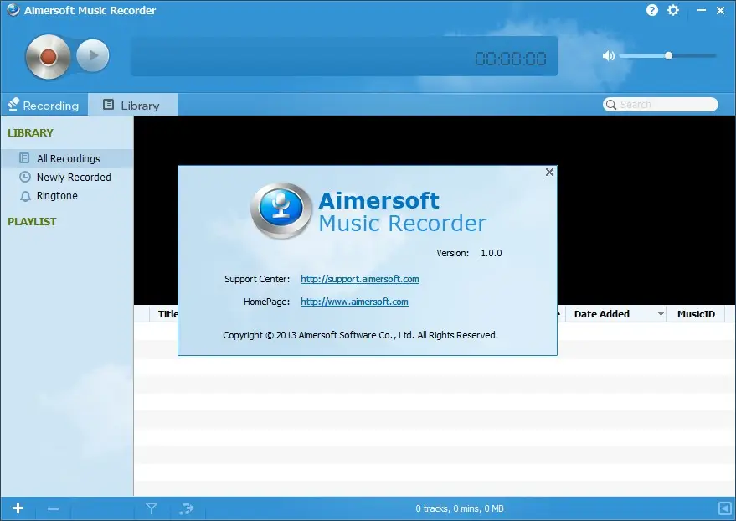The width and height of the screenshot is (736, 521).
Task: Click the magnifier icon in search box
Action: point(610,104)
